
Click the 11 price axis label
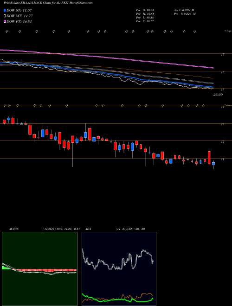click(x=222, y=159)
